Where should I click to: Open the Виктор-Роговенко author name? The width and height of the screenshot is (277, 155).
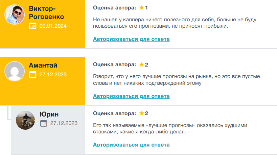point(46,12)
